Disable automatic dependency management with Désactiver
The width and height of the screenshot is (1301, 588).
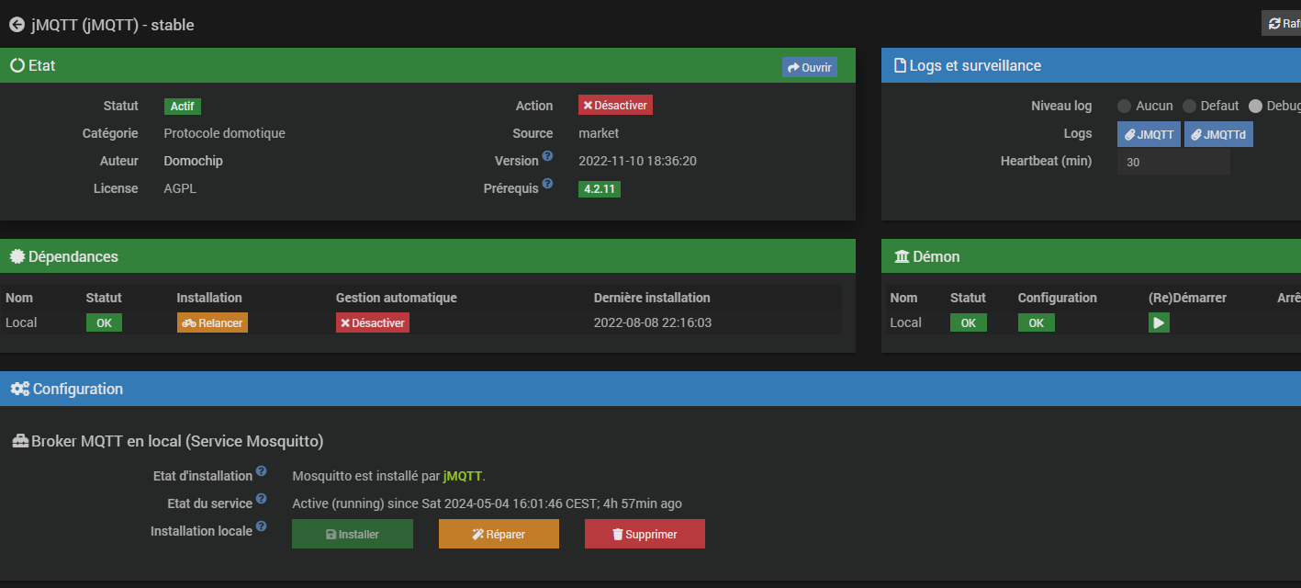(x=373, y=322)
